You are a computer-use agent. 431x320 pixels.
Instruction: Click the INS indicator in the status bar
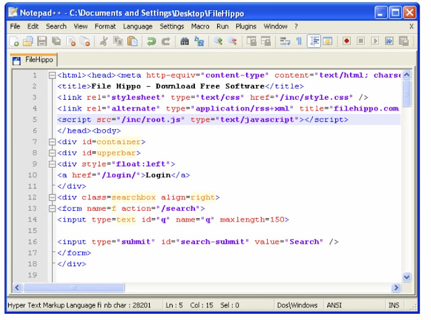point(394,305)
